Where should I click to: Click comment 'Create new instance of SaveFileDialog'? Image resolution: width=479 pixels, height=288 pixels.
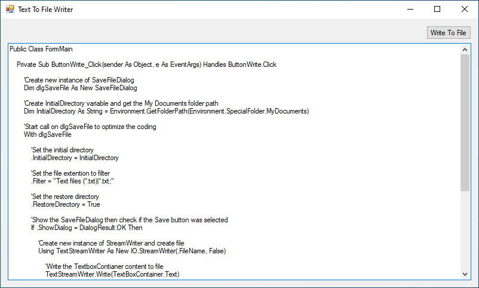(x=79, y=80)
